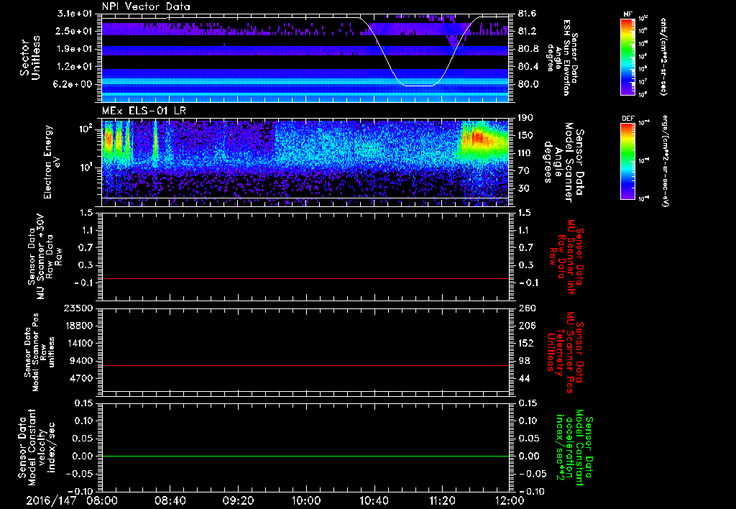This screenshot has width=736, height=509.
Task: Click the "81.2" sun elevation tick
Action: (x=527, y=31)
